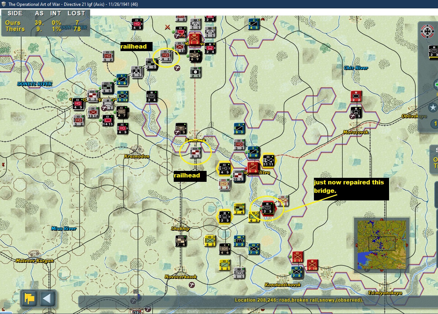Click the Krasnodon town label

[x=137, y=156]
